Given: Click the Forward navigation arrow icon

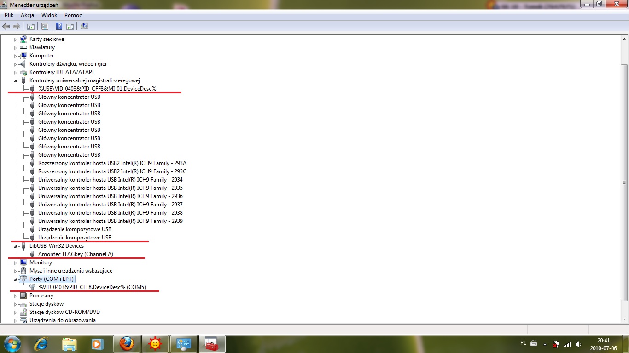Looking at the screenshot, I should (17, 26).
